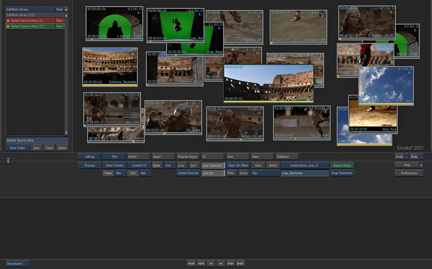Click the rewind transport icon

click(201, 263)
